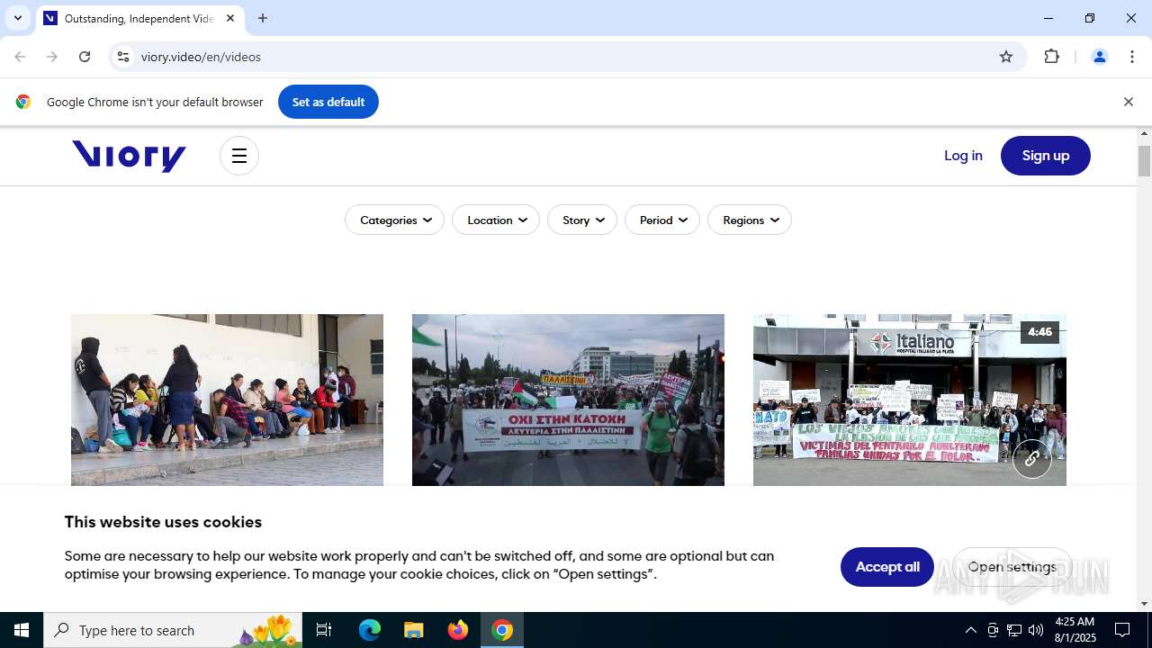This screenshot has width=1152, height=648.
Task: Bookmark this tab with star icon
Action: coord(1006,57)
